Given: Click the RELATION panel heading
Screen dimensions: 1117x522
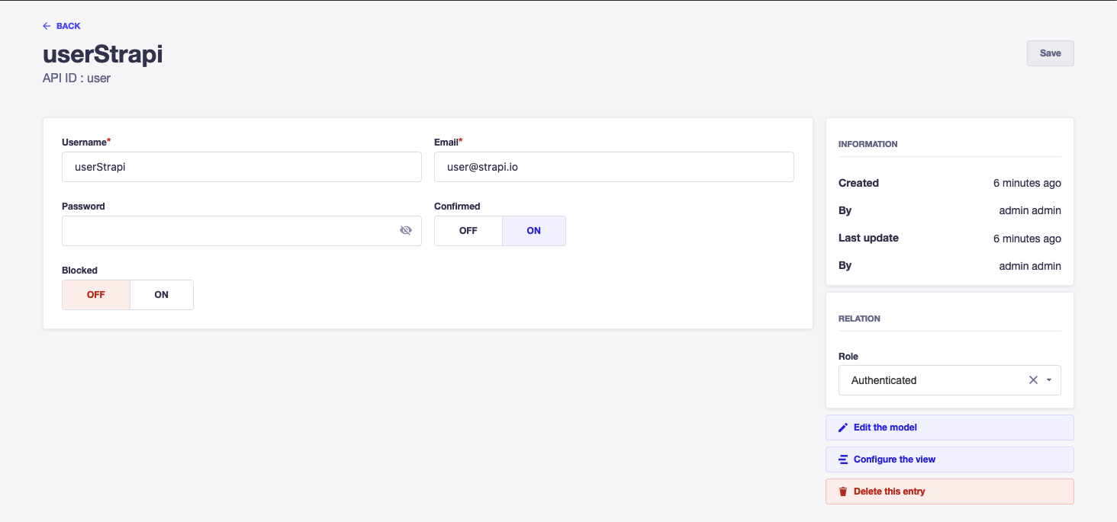Looking at the screenshot, I should 859,319.
